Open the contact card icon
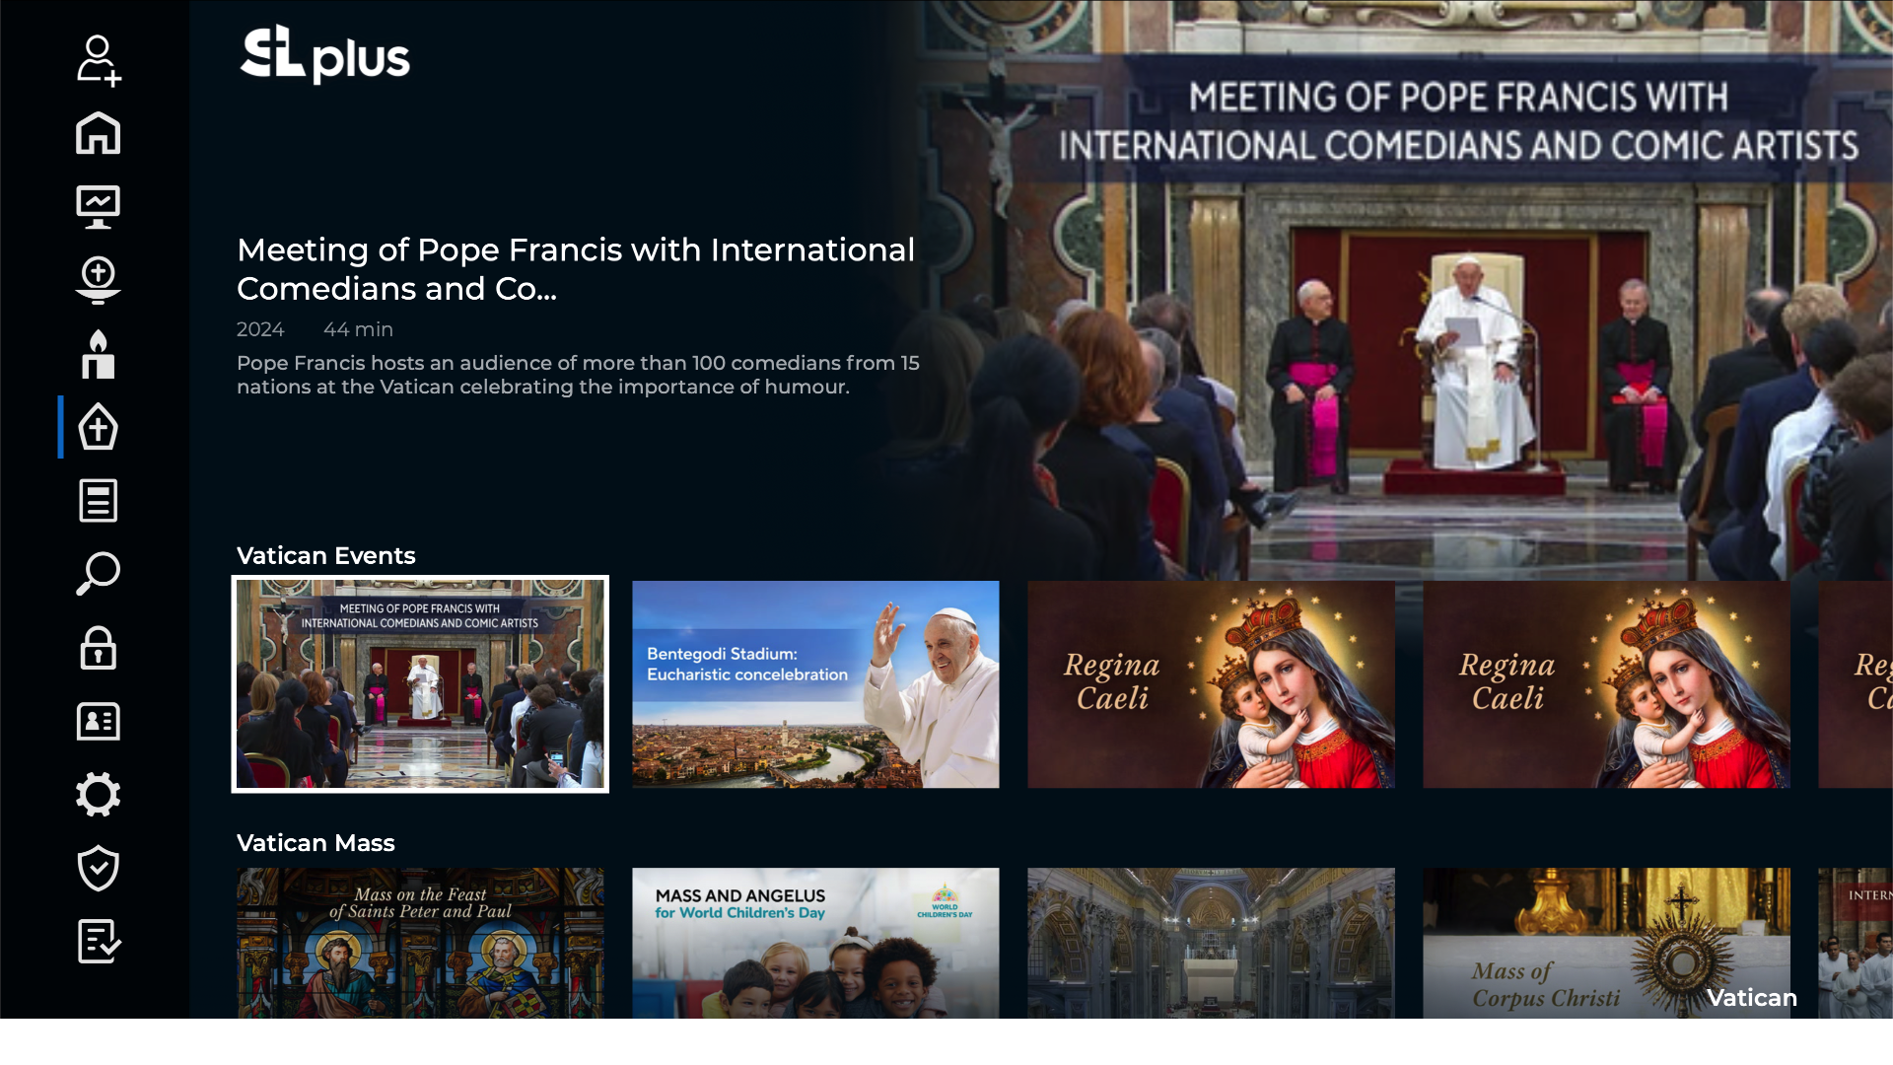 point(99,722)
